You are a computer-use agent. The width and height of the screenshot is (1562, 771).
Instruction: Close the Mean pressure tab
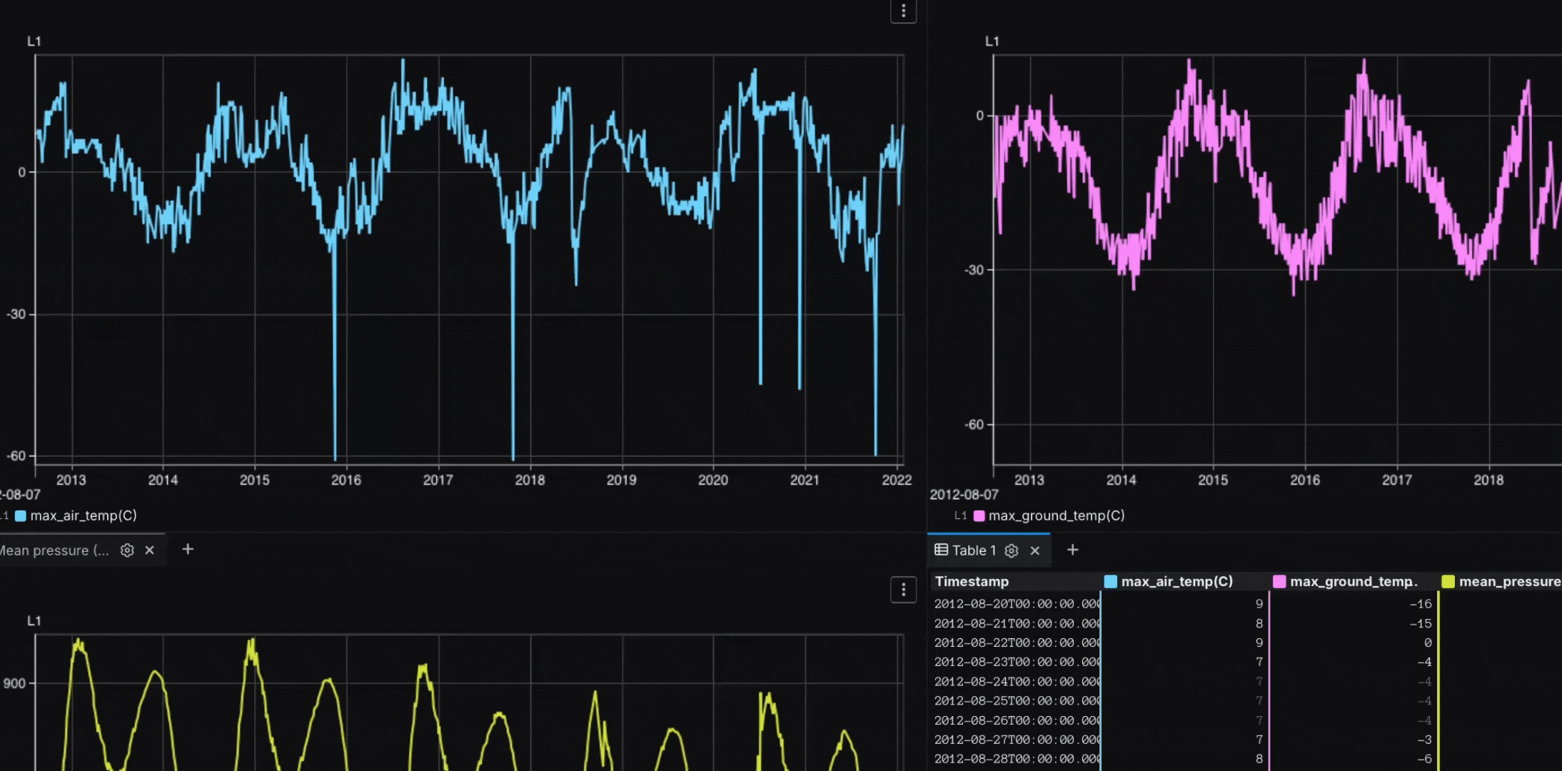(x=149, y=550)
